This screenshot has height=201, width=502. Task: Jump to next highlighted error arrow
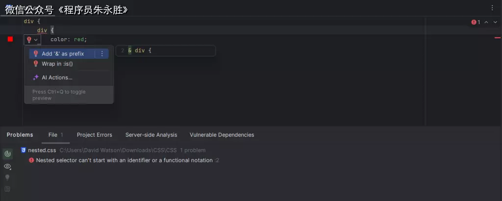[x=495, y=22]
